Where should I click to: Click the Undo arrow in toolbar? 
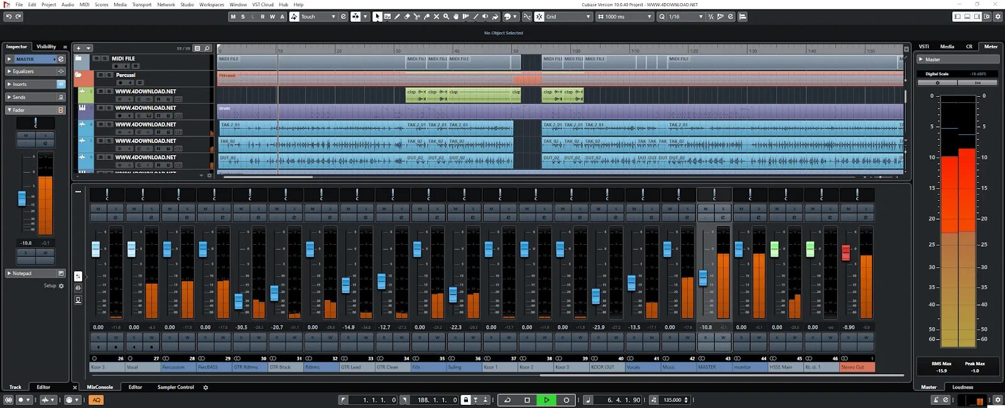[8, 16]
